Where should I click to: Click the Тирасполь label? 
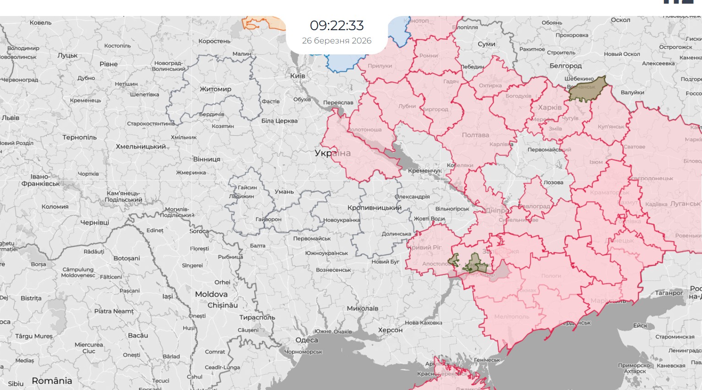coord(257,317)
